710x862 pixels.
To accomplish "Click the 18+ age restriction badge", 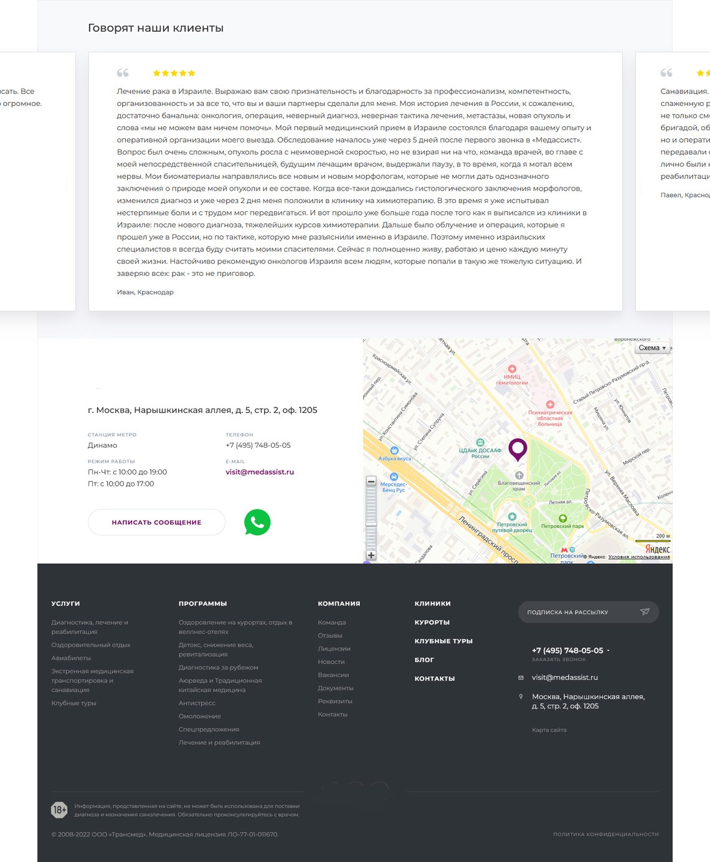I will (59, 810).
